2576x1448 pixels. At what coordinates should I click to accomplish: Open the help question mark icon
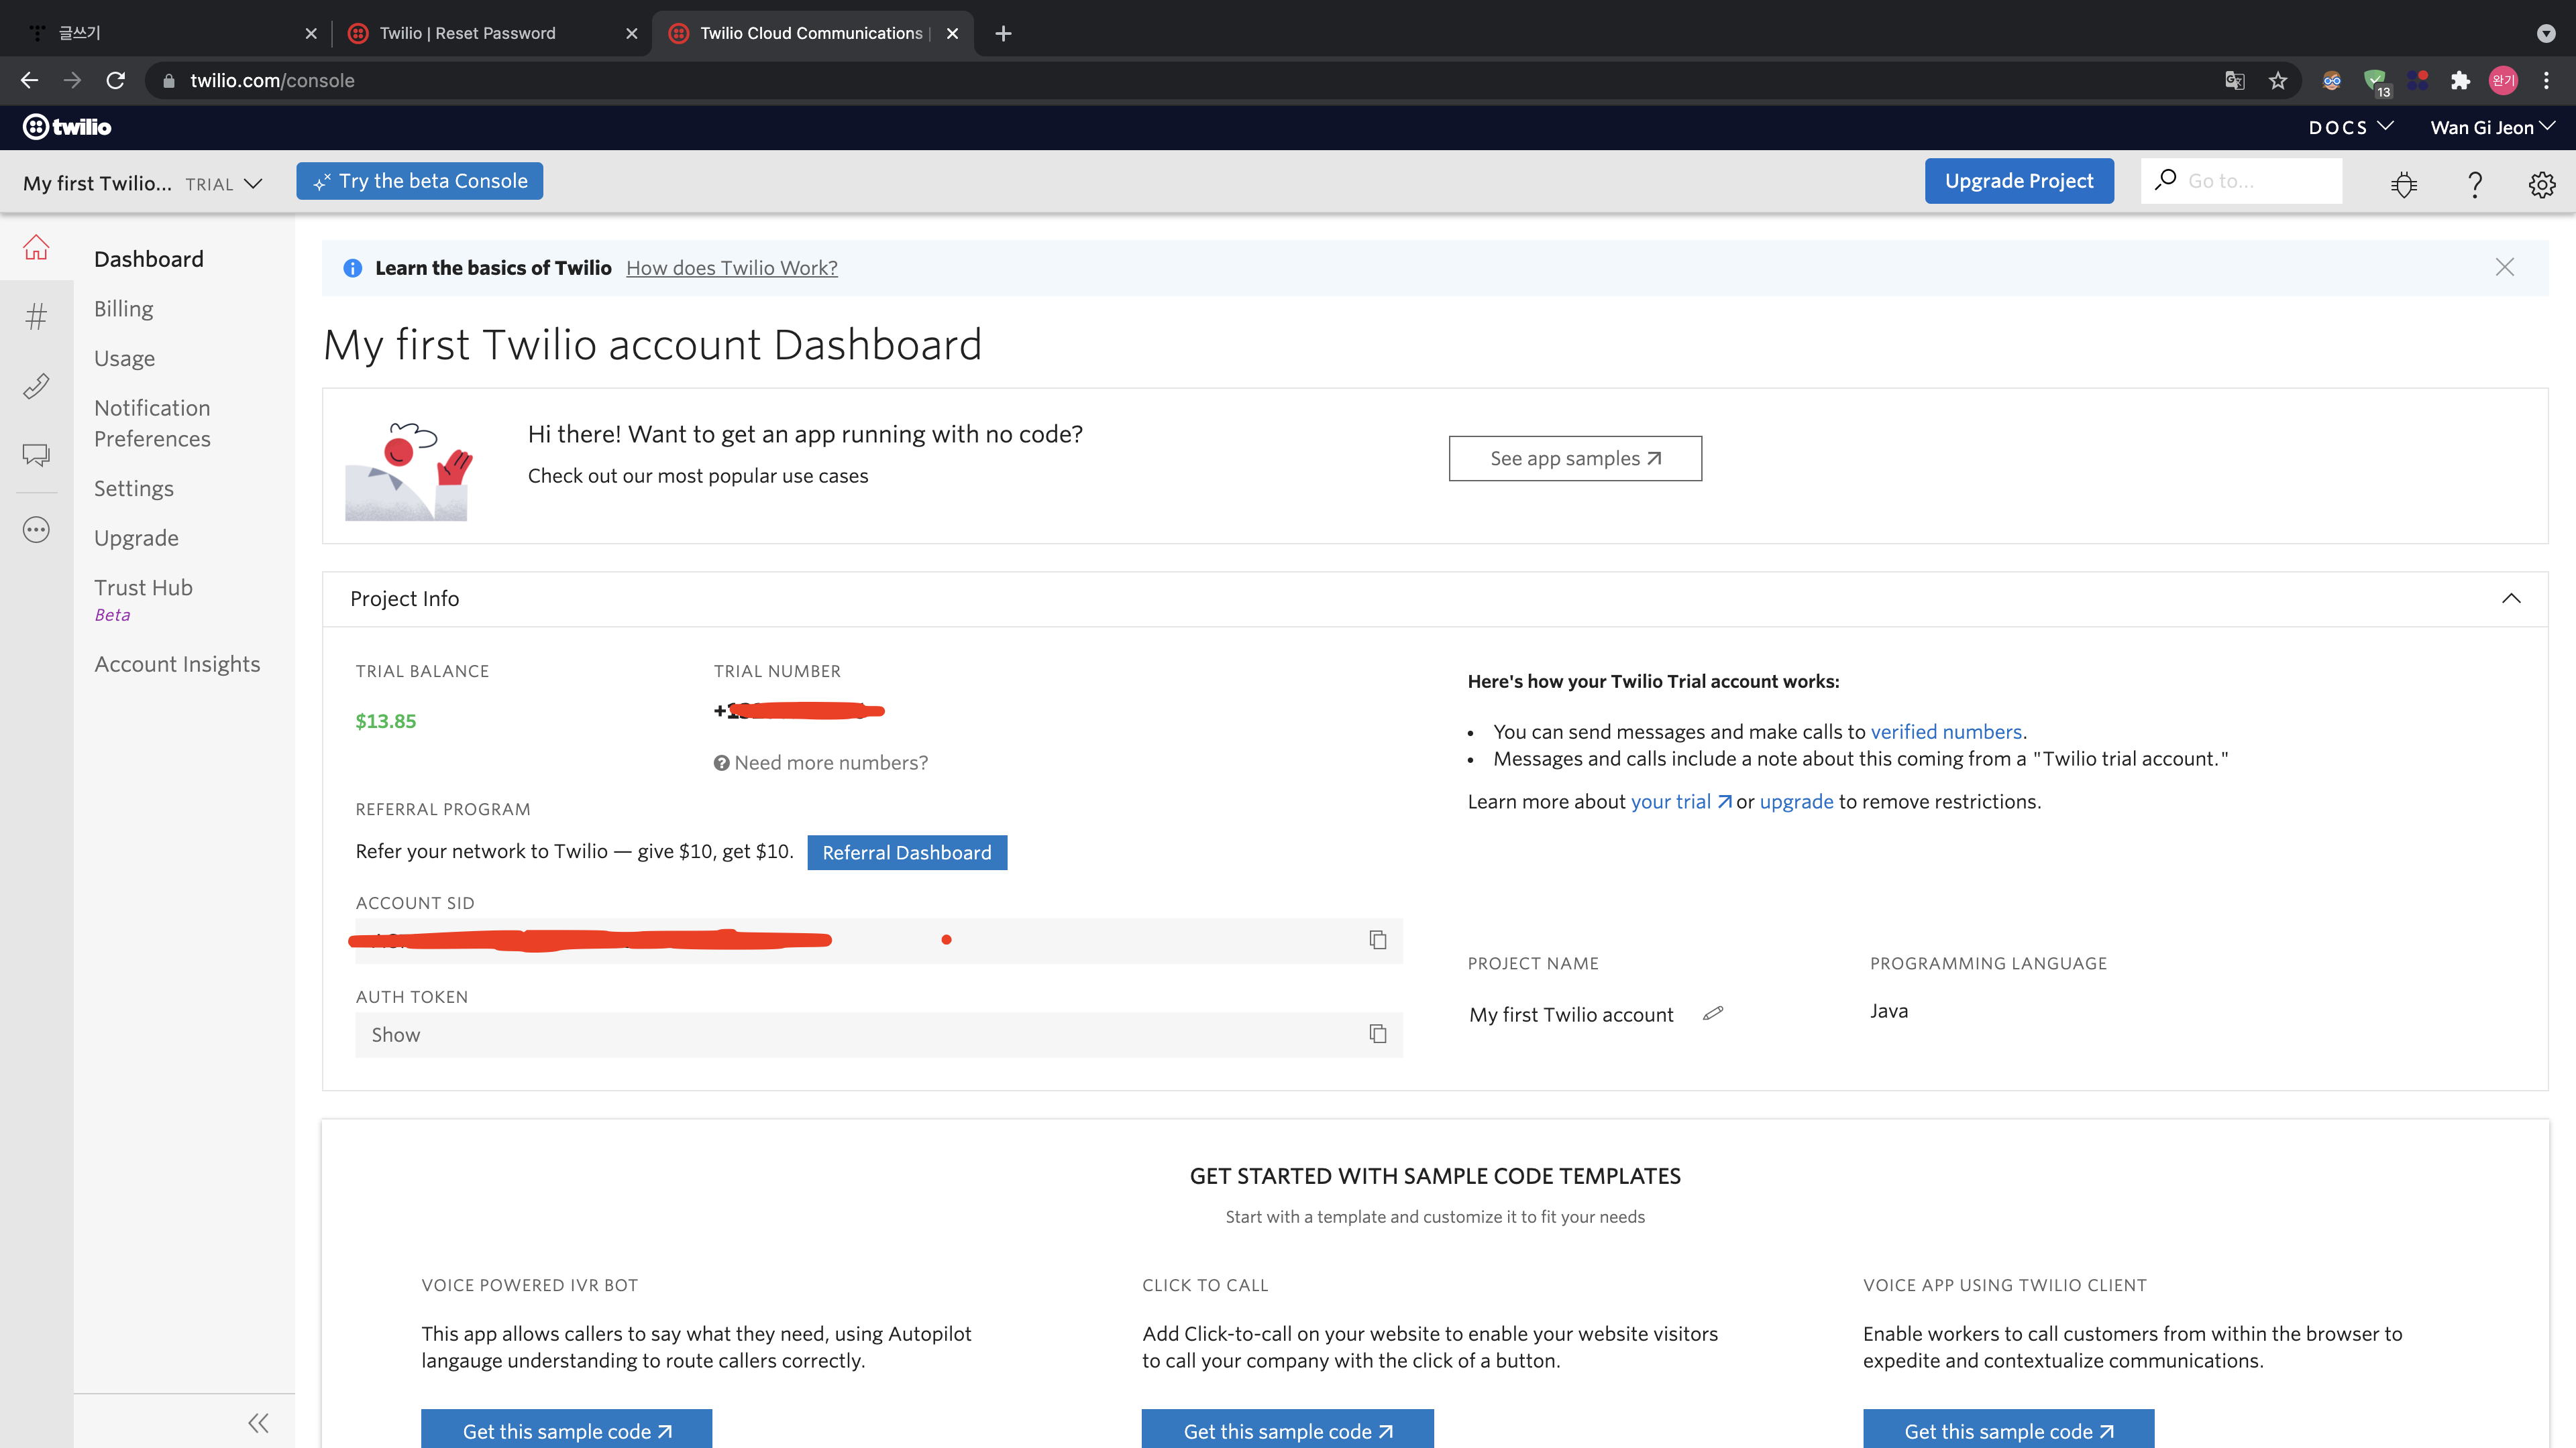click(2474, 184)
